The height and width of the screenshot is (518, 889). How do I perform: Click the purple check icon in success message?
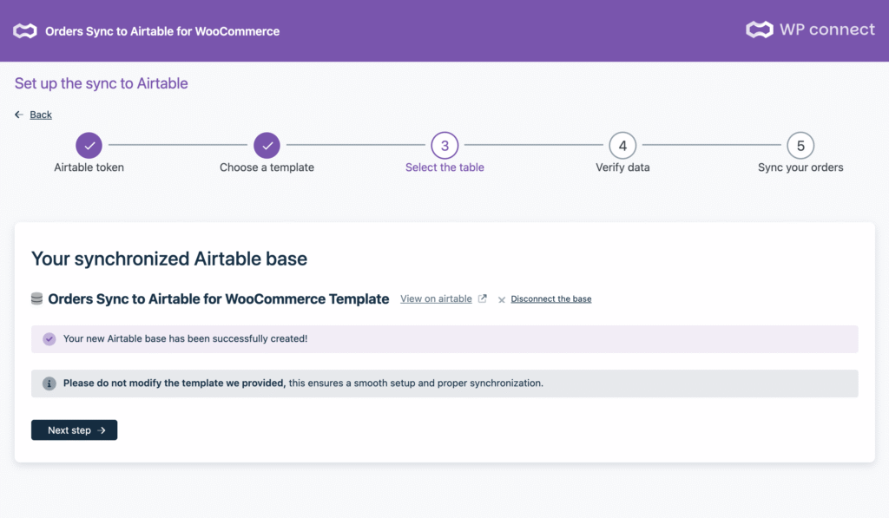click(x=49, y=338)
